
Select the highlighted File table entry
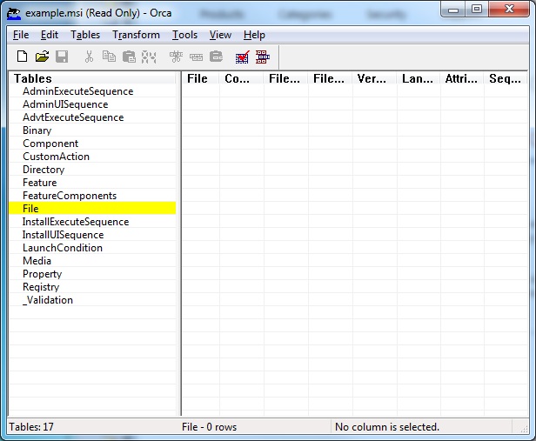pyautogui.click(x=92, y=209)
